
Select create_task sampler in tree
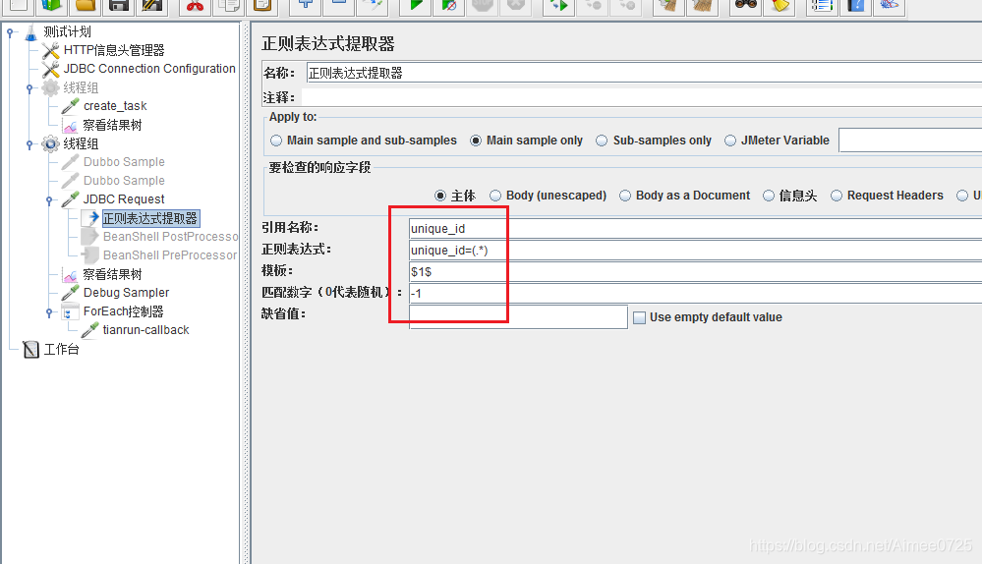pos(115,106)
